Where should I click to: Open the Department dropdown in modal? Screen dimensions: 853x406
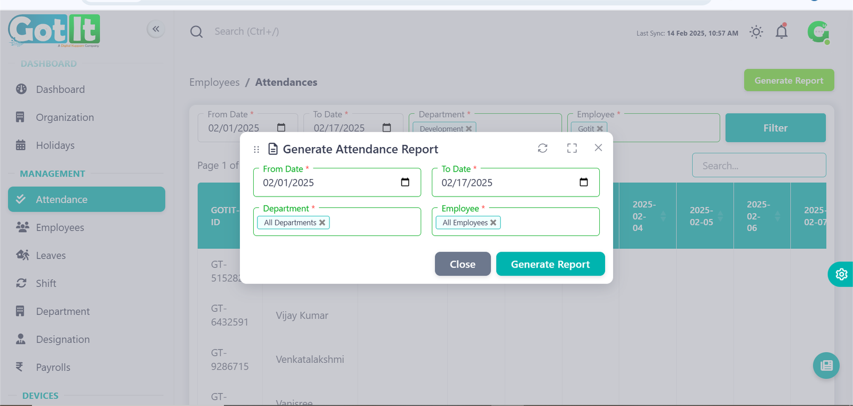[373, 223]
